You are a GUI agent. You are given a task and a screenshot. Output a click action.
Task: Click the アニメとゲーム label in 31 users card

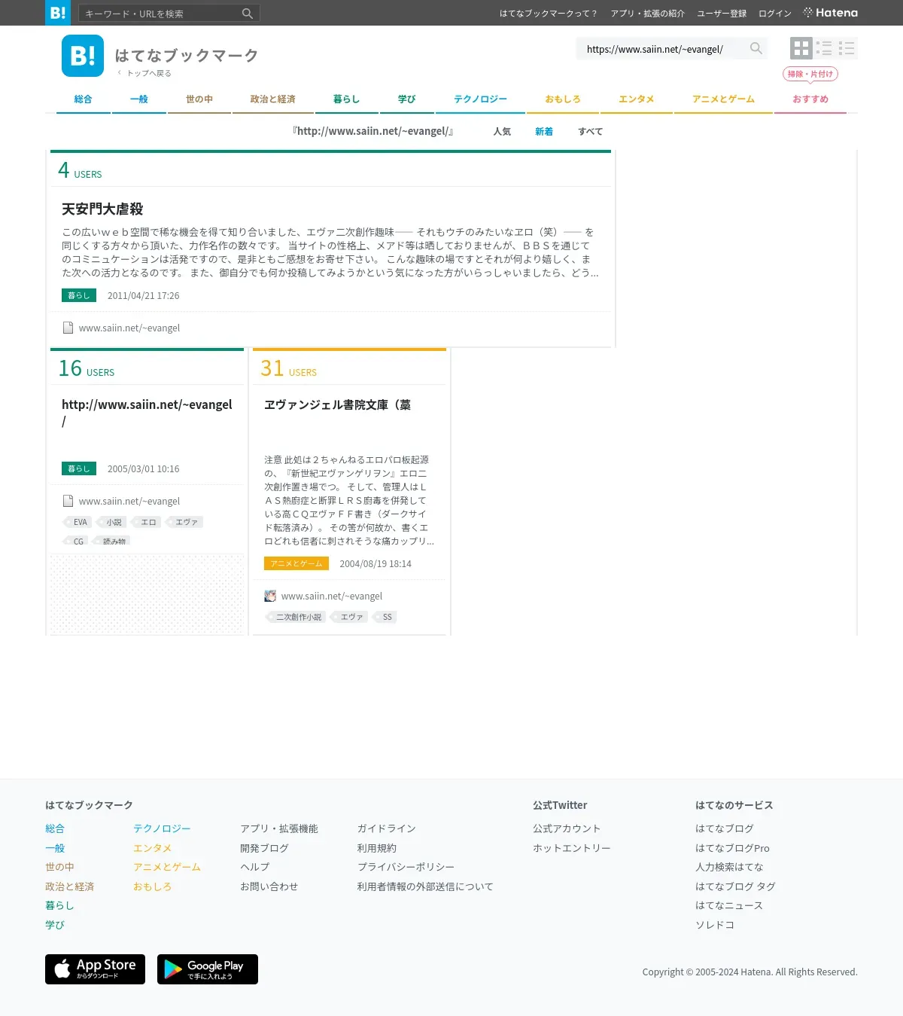click(296, 563)
